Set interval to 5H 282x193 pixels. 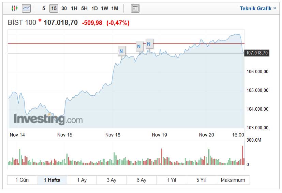pos(84,9)
